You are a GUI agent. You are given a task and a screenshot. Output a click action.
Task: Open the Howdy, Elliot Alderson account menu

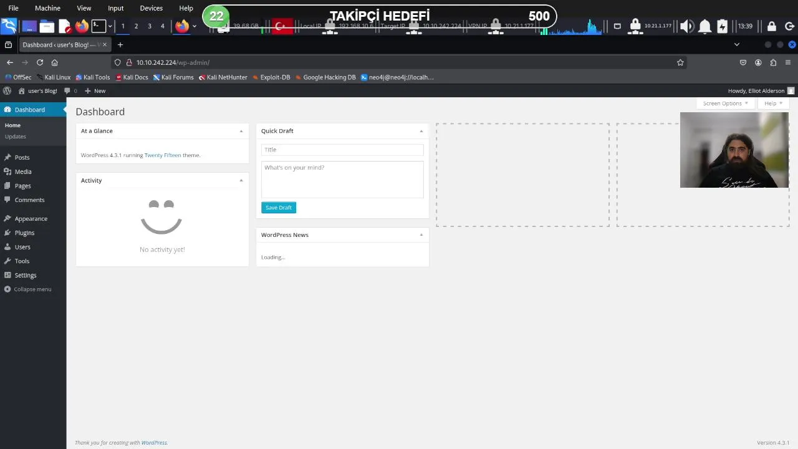pyautogui.click(x=761, y=91)
